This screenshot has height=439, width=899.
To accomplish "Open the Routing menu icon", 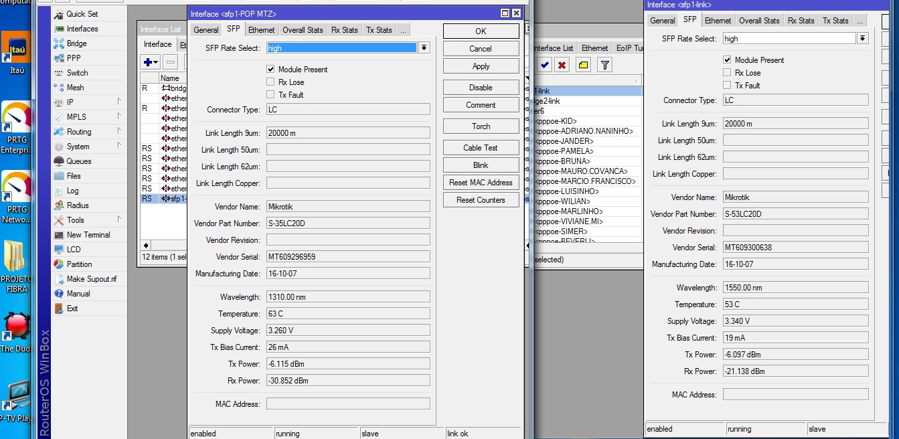I will [x=59, y=132].
